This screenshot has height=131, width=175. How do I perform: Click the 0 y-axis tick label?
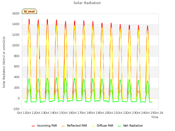[19, 98]
